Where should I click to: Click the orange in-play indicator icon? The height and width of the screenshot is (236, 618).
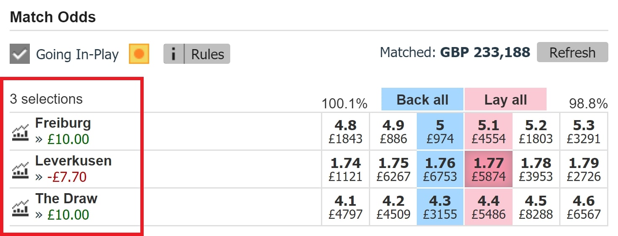click(x=139, y=54)
